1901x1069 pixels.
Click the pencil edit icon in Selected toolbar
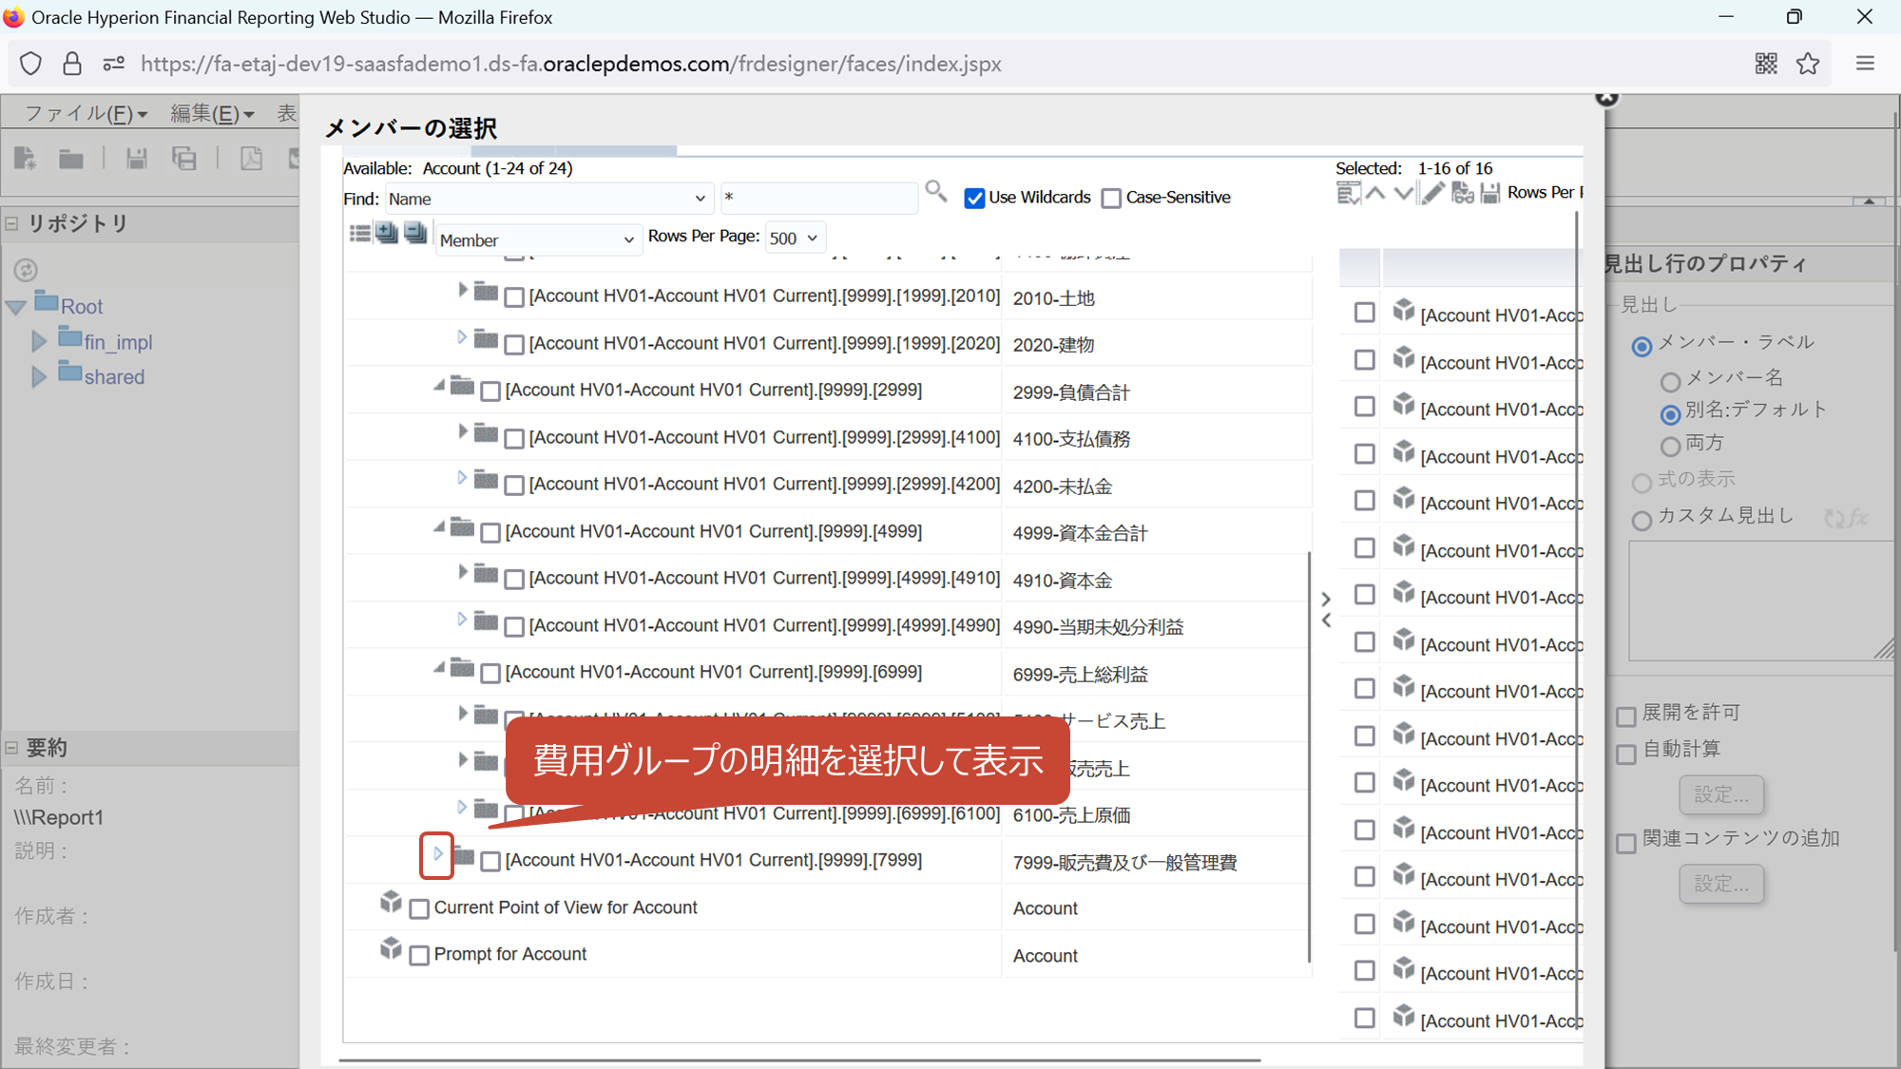(1433, 193)
